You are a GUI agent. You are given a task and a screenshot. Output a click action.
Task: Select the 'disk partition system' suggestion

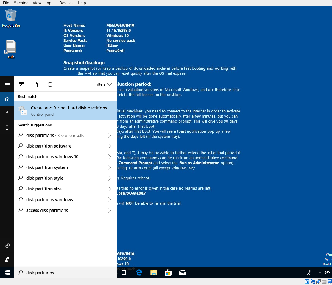tap(66, 167)
